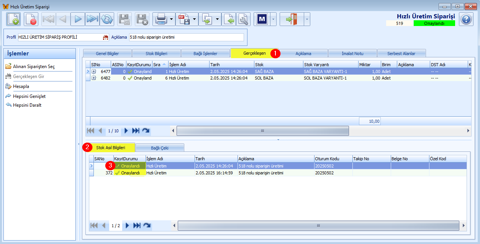Open dropdown arrow next to printer icon
This screenshot has height=244, width=480.
(x=171, y=19)
